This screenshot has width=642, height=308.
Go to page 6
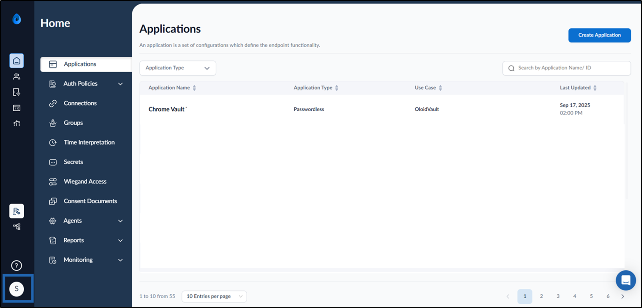click(608, 296)
